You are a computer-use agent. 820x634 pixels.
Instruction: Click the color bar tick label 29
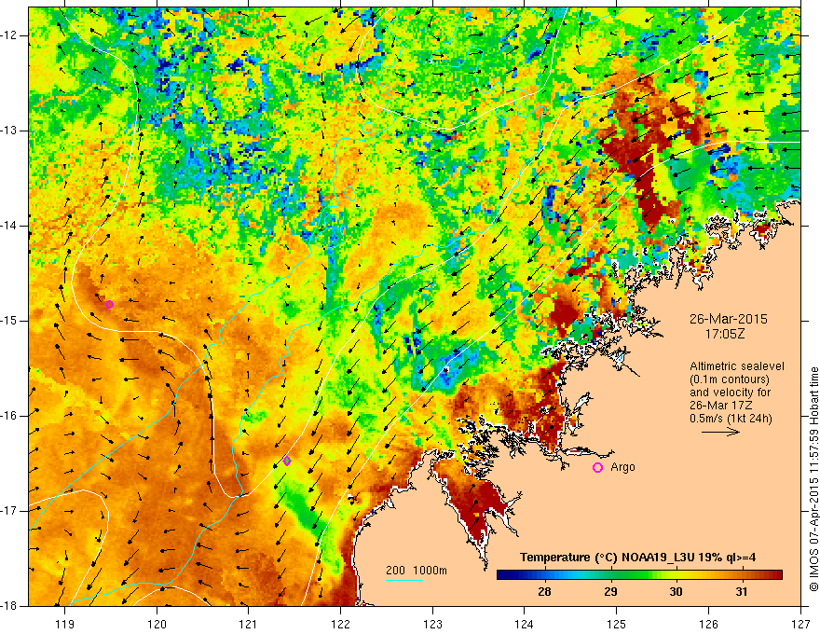(610, 592)
